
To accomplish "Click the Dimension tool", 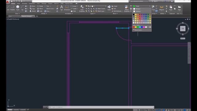I will point(67,8).
